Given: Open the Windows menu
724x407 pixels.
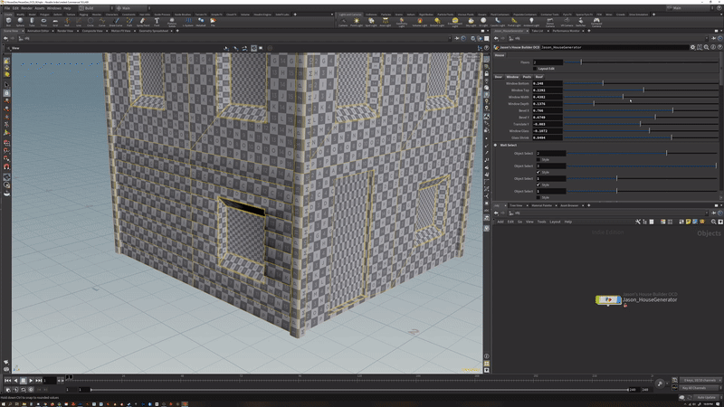Looking at the screenshot, I should coord(54,8).
